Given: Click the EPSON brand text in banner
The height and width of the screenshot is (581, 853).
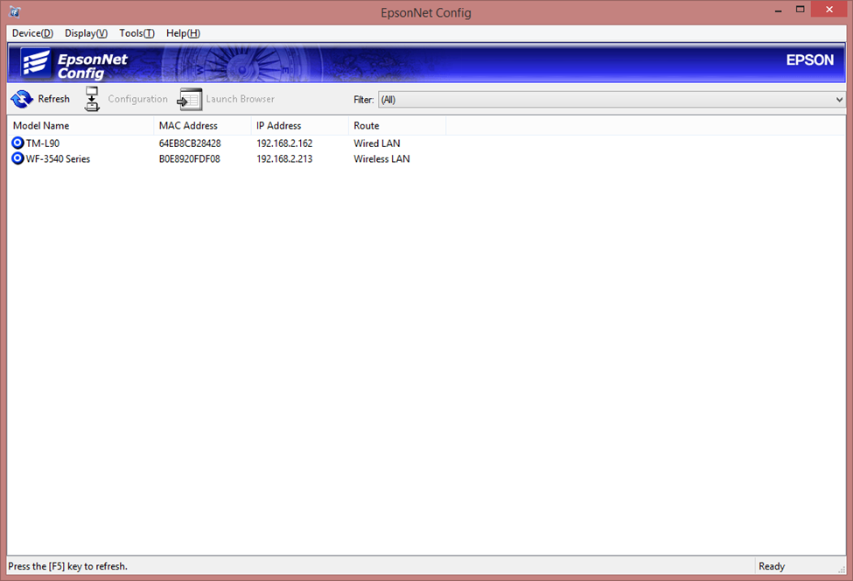Looking at the screenshot, I should coord(809,59).
